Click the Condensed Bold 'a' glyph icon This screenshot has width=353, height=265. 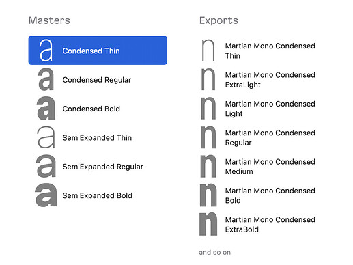point(46,108)
